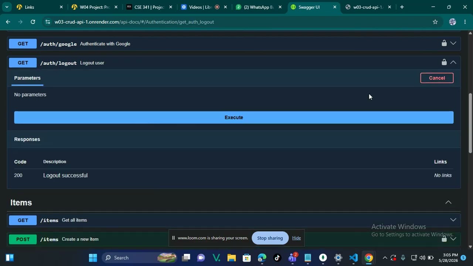This screenshot has width=473, height=266.
Task: Open Microsoft Edge from taskbar
Action: coord(262,258)
